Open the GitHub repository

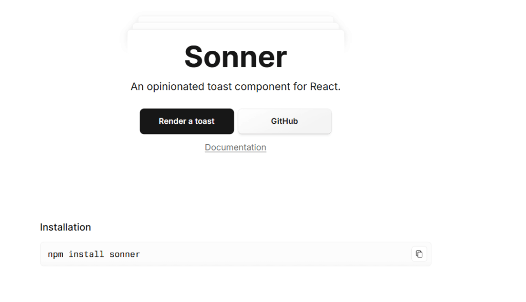285,121
